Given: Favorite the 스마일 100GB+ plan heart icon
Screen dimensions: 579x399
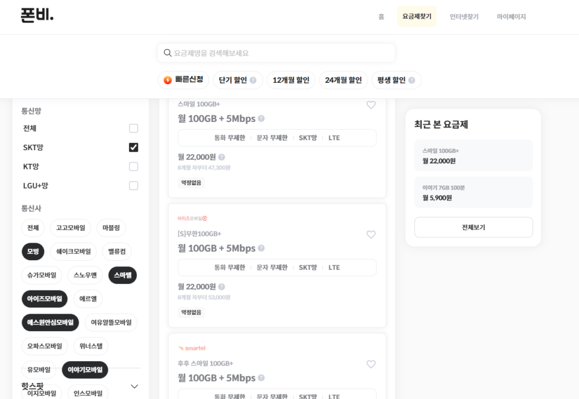Looking at the screenshot, I should click(x=371, y=105).
